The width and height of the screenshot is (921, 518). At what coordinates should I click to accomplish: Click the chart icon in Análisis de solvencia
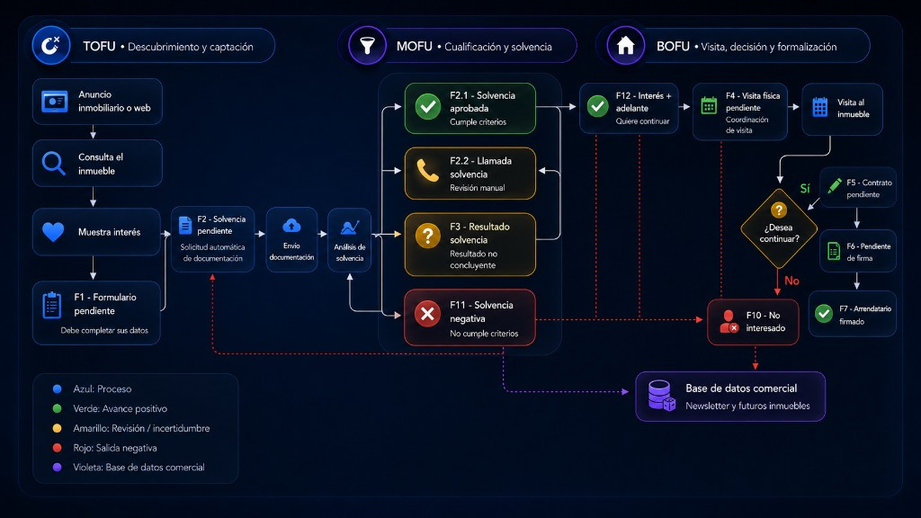(350, 228)
